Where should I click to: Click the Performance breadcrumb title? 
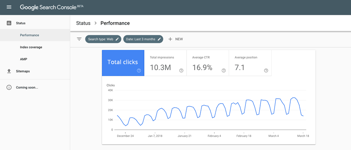tap(115, 23)
